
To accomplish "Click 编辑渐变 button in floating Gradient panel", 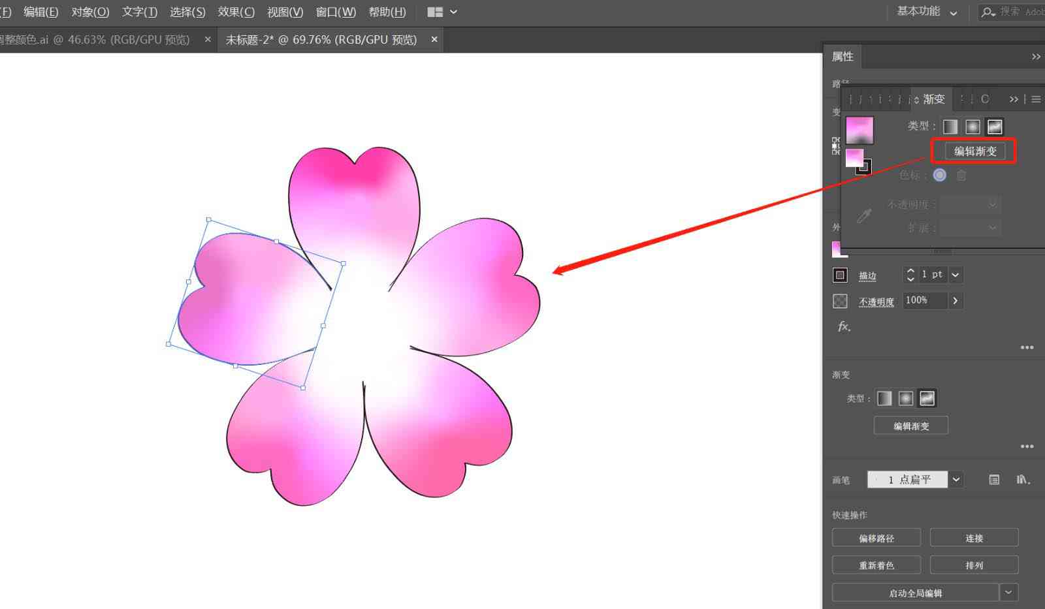I will (x=975, y=151).
